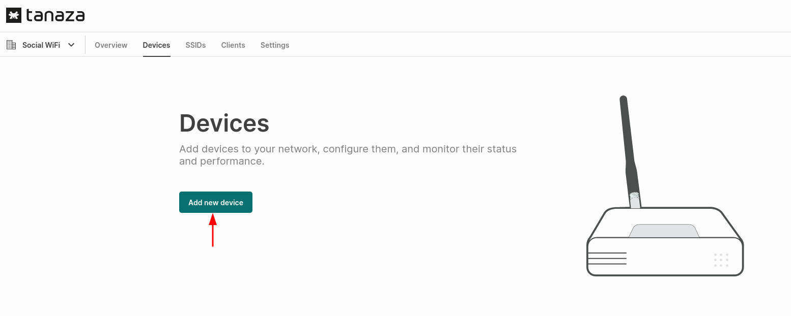The width and height of the screenshot is (791, 316).
Task: Click the red arrow annotation
Action: click(x=213, y=231)
